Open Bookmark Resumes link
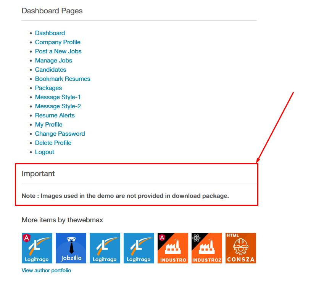Image resolution: width=332 pixels, height=300 pixels. coord(63,79)
